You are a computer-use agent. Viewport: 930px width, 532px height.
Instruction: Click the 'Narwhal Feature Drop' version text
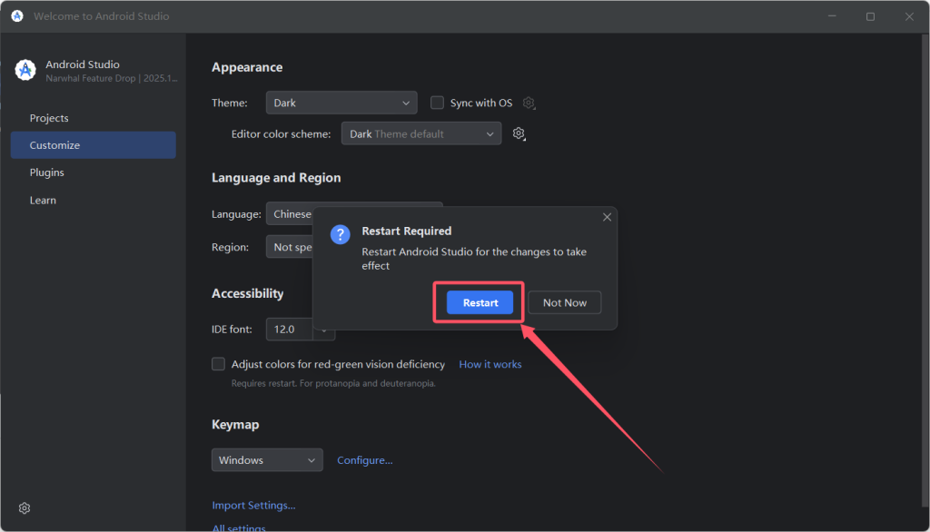(112, 78)
